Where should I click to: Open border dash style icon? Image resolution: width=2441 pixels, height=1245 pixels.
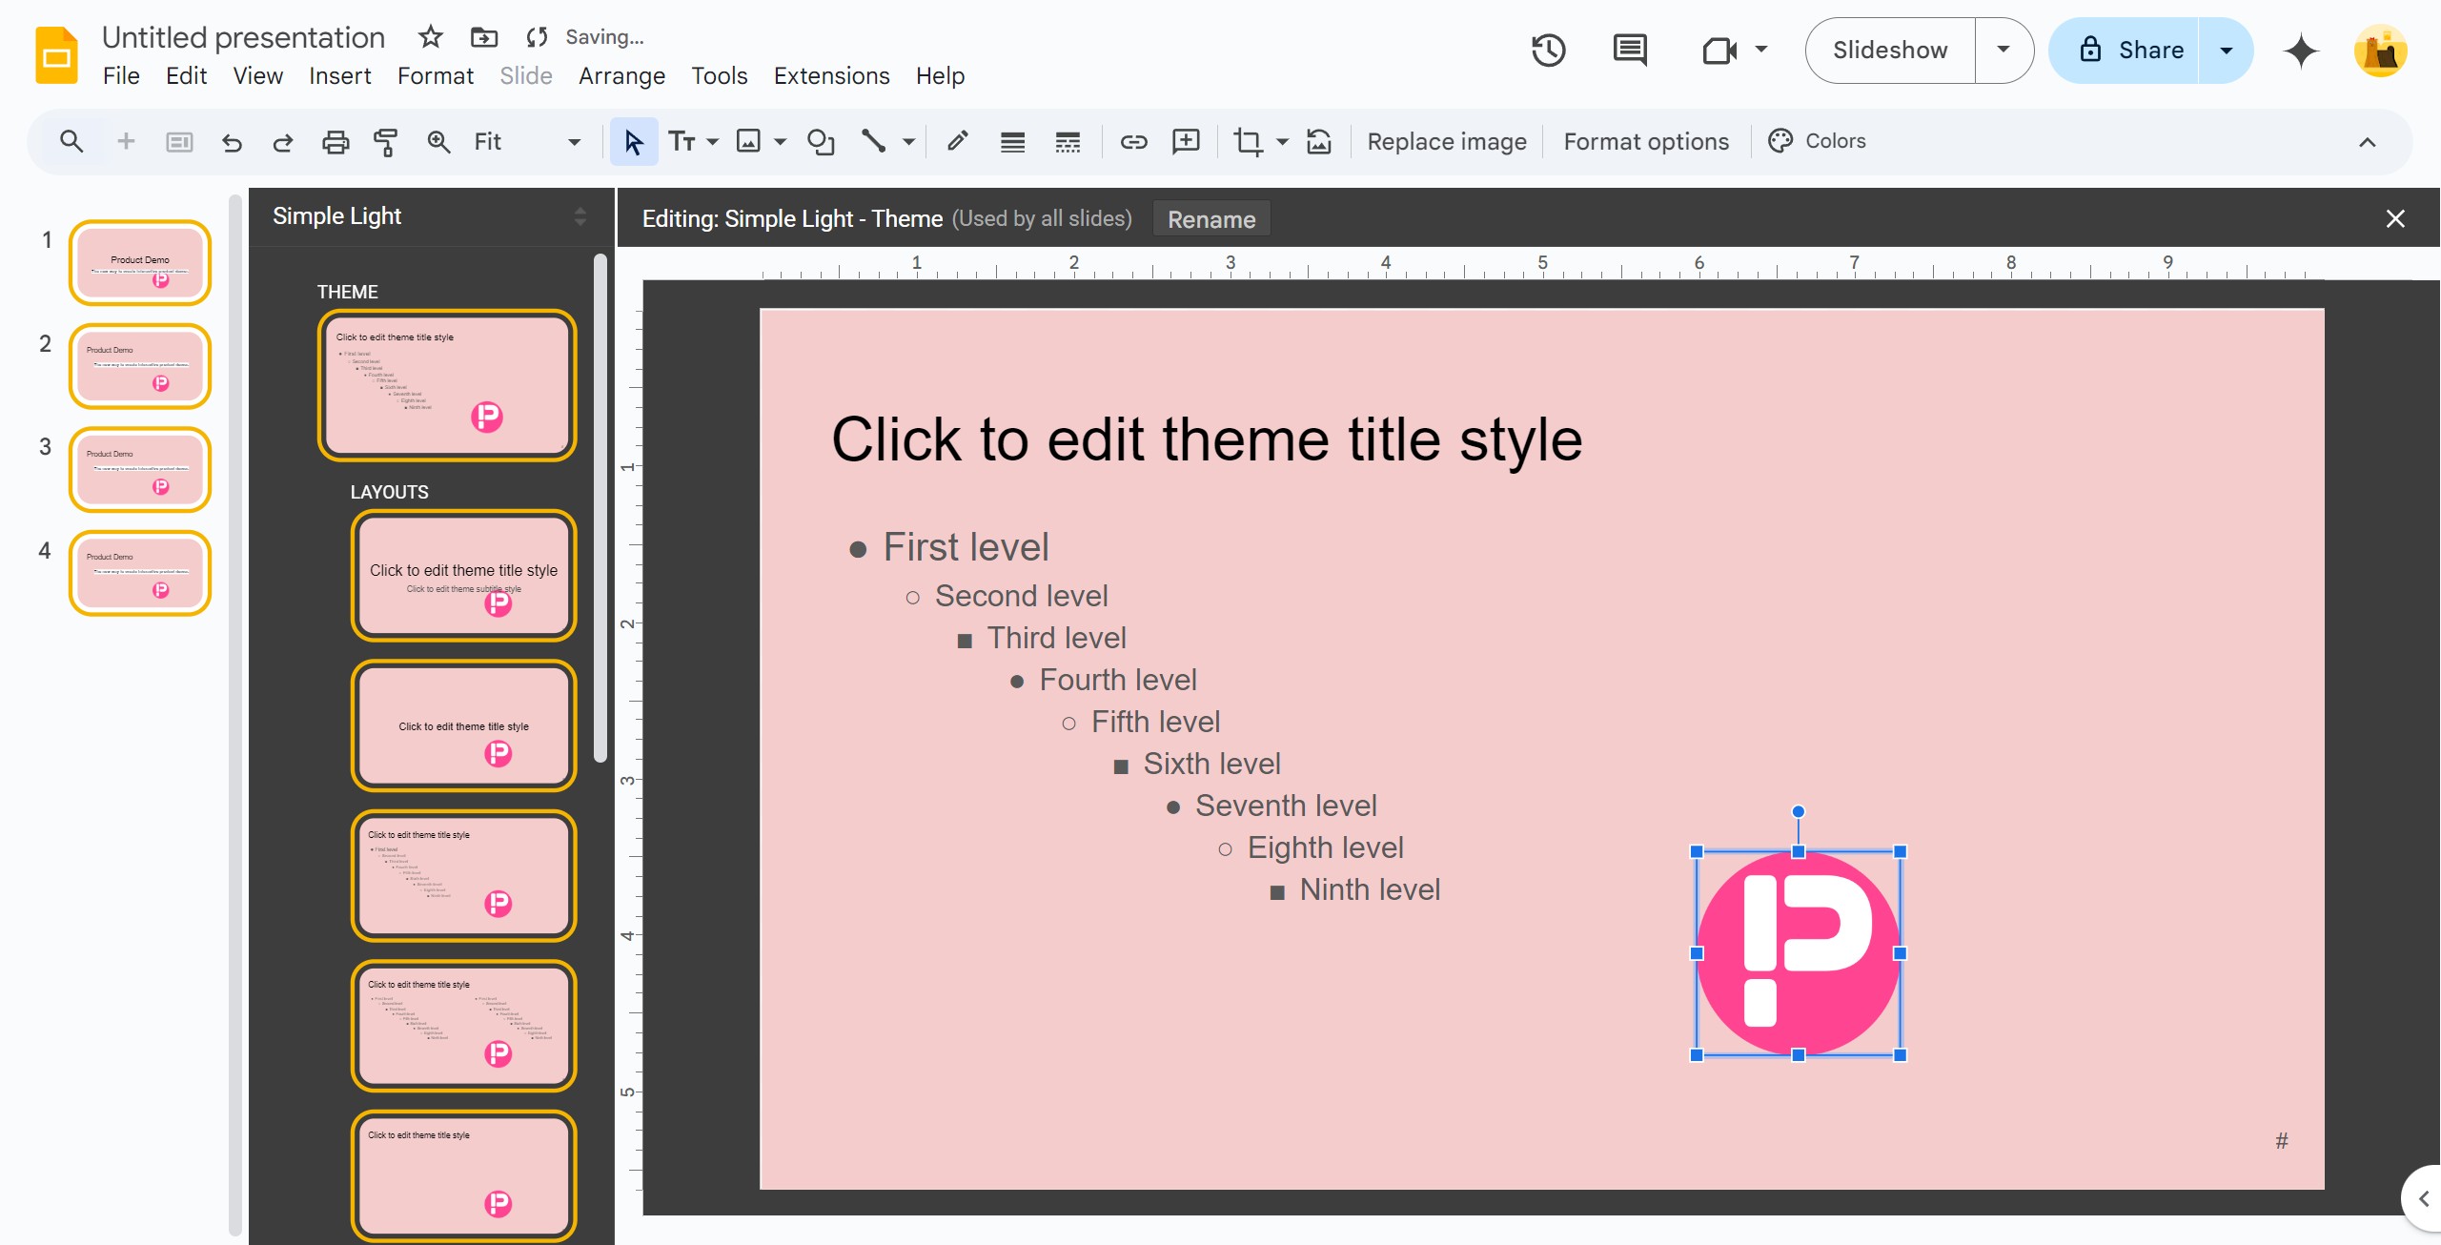(1068, 142)
